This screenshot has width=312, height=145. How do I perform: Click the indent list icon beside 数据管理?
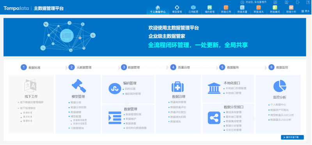click(115, 118)
